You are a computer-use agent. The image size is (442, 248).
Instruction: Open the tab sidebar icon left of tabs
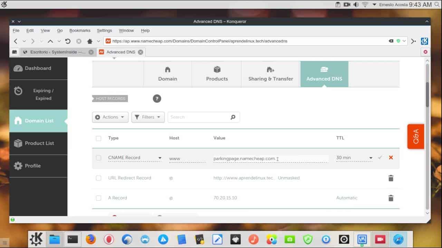click(15, 52)
